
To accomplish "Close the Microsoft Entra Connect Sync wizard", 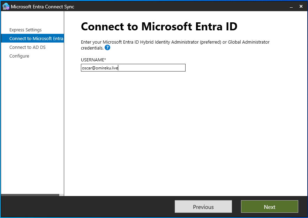I will click(301, 7).
